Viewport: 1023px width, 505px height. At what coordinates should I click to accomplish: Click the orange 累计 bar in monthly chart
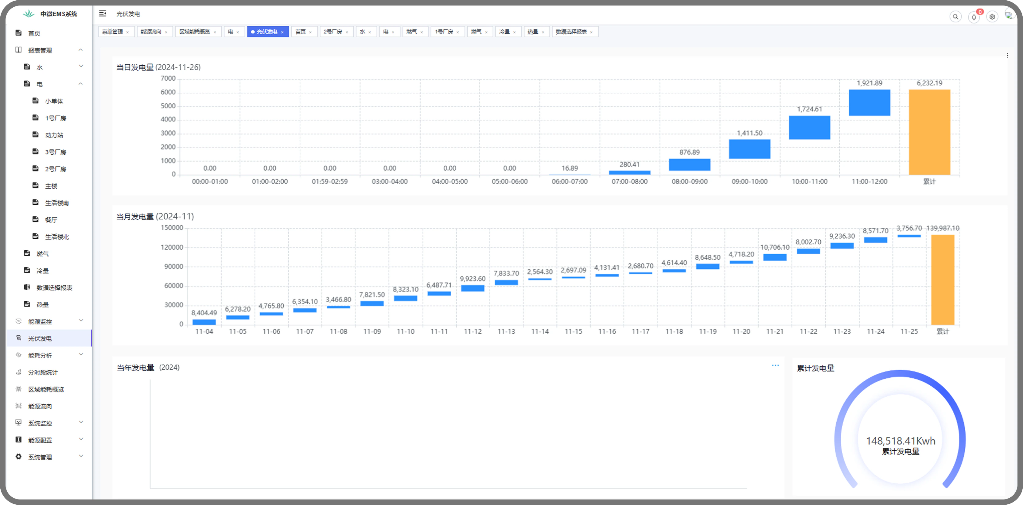(x=943, y=280)
